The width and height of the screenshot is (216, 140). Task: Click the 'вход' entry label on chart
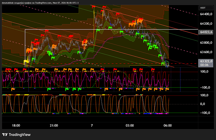tap(84, 45)
